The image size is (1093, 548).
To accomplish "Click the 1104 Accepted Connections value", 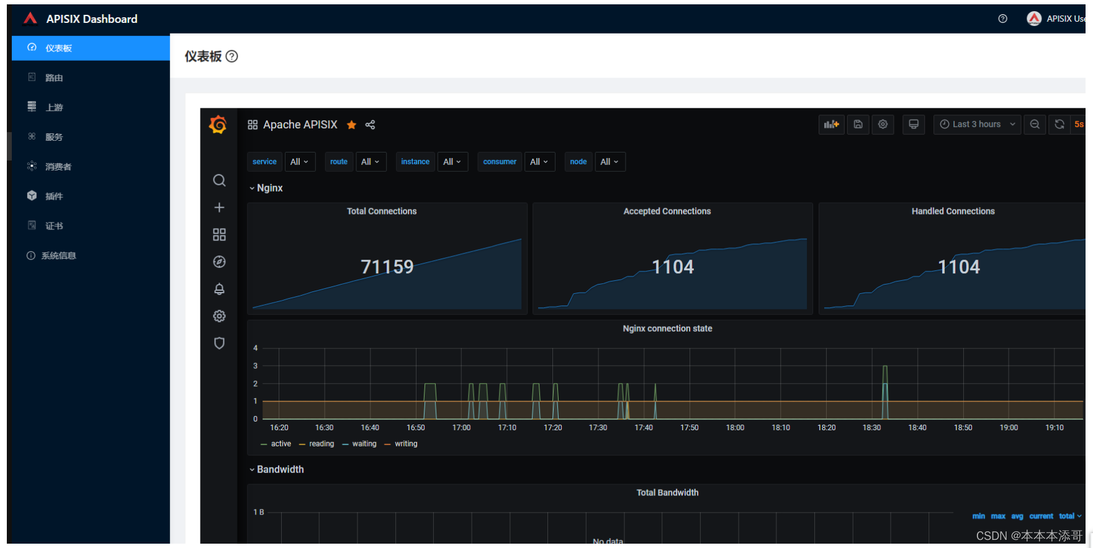I will coord(673,267).
